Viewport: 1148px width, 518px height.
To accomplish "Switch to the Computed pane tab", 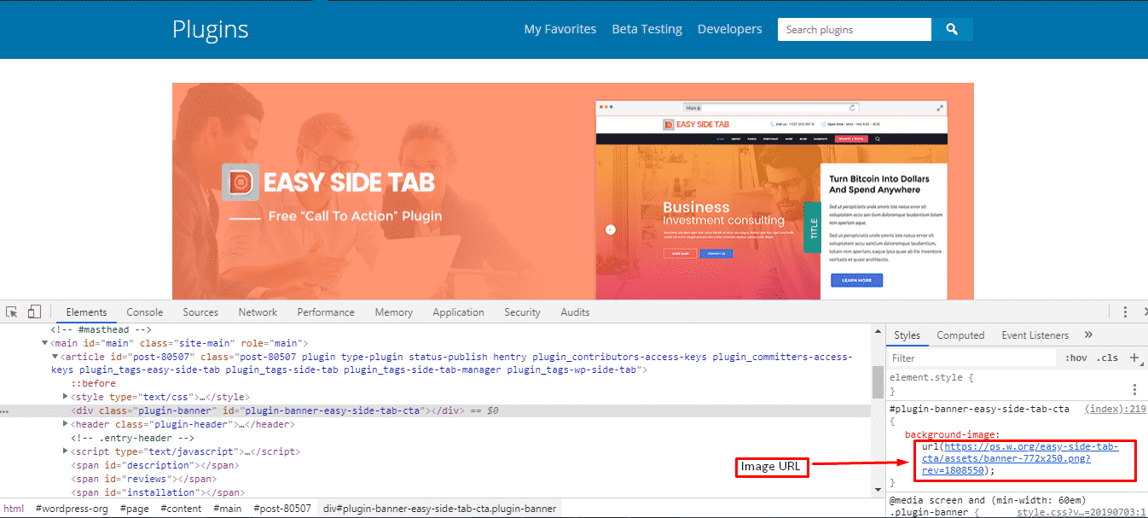I will coord(960,335).
